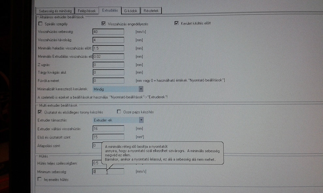The height and width of the screenshot is (193, 323).
Task: Check the fej emelés hűtés option
Action: pos(40,179)
